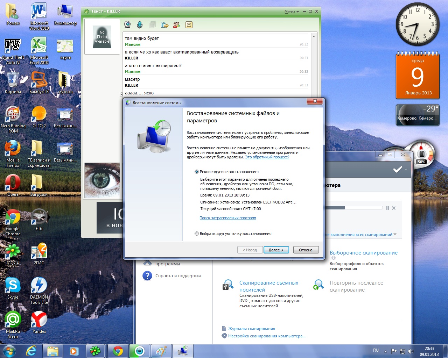Start a webcam video call in ICQ
This screenshot has width=448, height=358.
pos(128,24)
